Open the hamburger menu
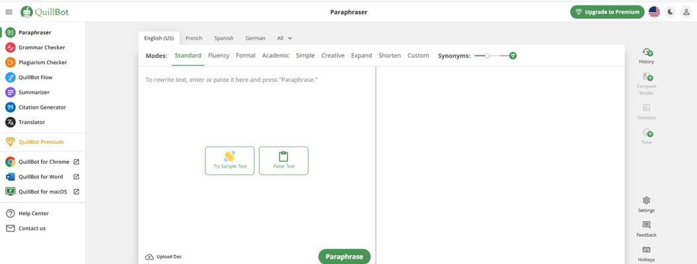This screenshot has height=264, width=697. tap(9, 12)
